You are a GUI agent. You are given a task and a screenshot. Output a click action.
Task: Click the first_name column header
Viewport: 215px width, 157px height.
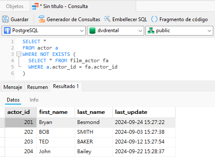pos(56,112)
